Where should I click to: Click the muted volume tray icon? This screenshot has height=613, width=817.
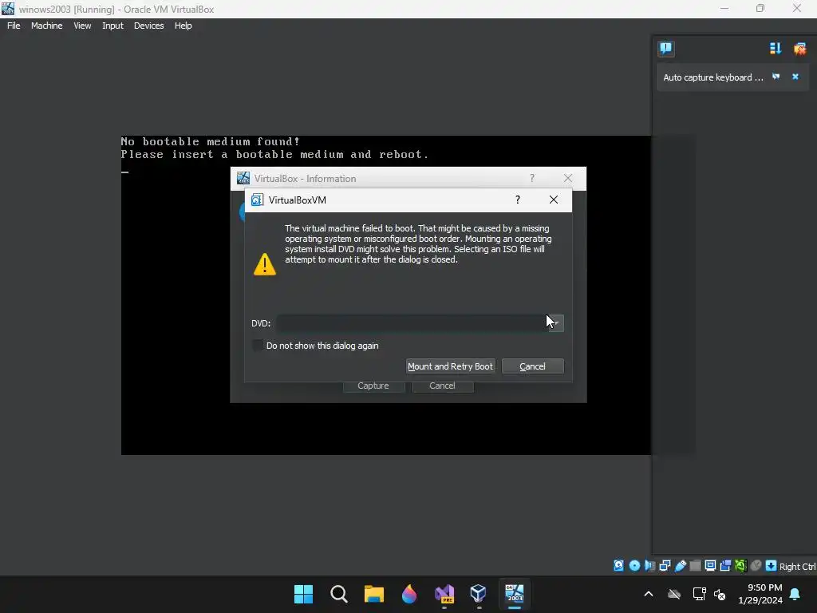pos(720,594)
